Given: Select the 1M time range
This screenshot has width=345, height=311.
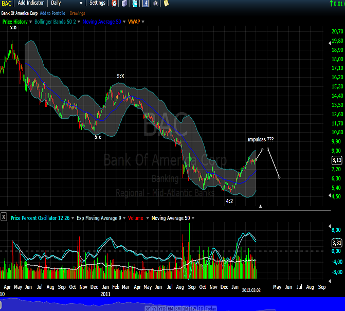Looking at the screenshot, I should tap(186, 308).
